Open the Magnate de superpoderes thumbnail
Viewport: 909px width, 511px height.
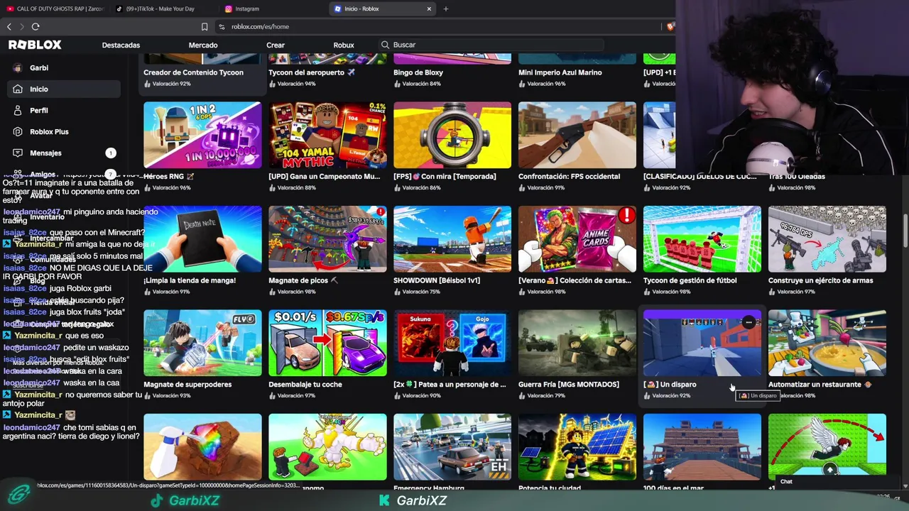[202, 343]
